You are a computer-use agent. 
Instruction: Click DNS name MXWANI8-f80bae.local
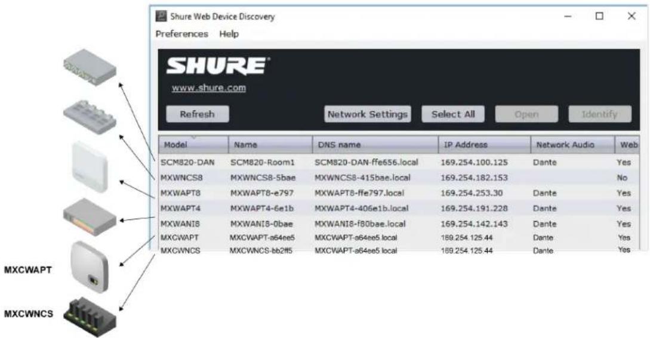(360, 224)
